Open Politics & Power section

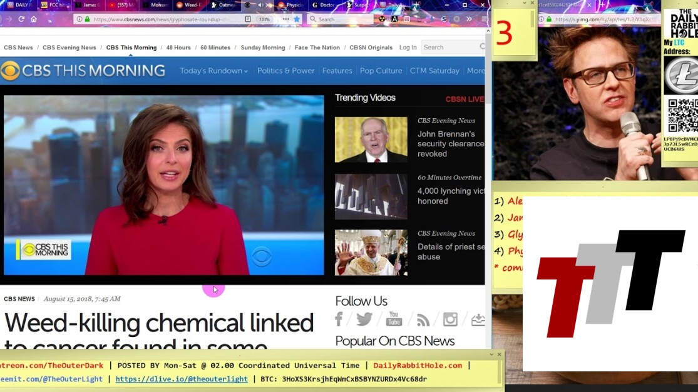285,71
